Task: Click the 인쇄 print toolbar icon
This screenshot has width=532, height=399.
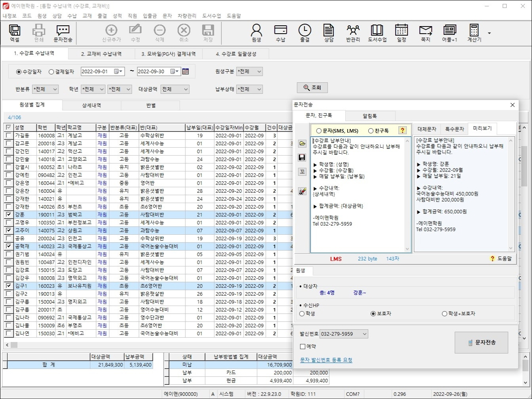Action: (x=39, y=33)
